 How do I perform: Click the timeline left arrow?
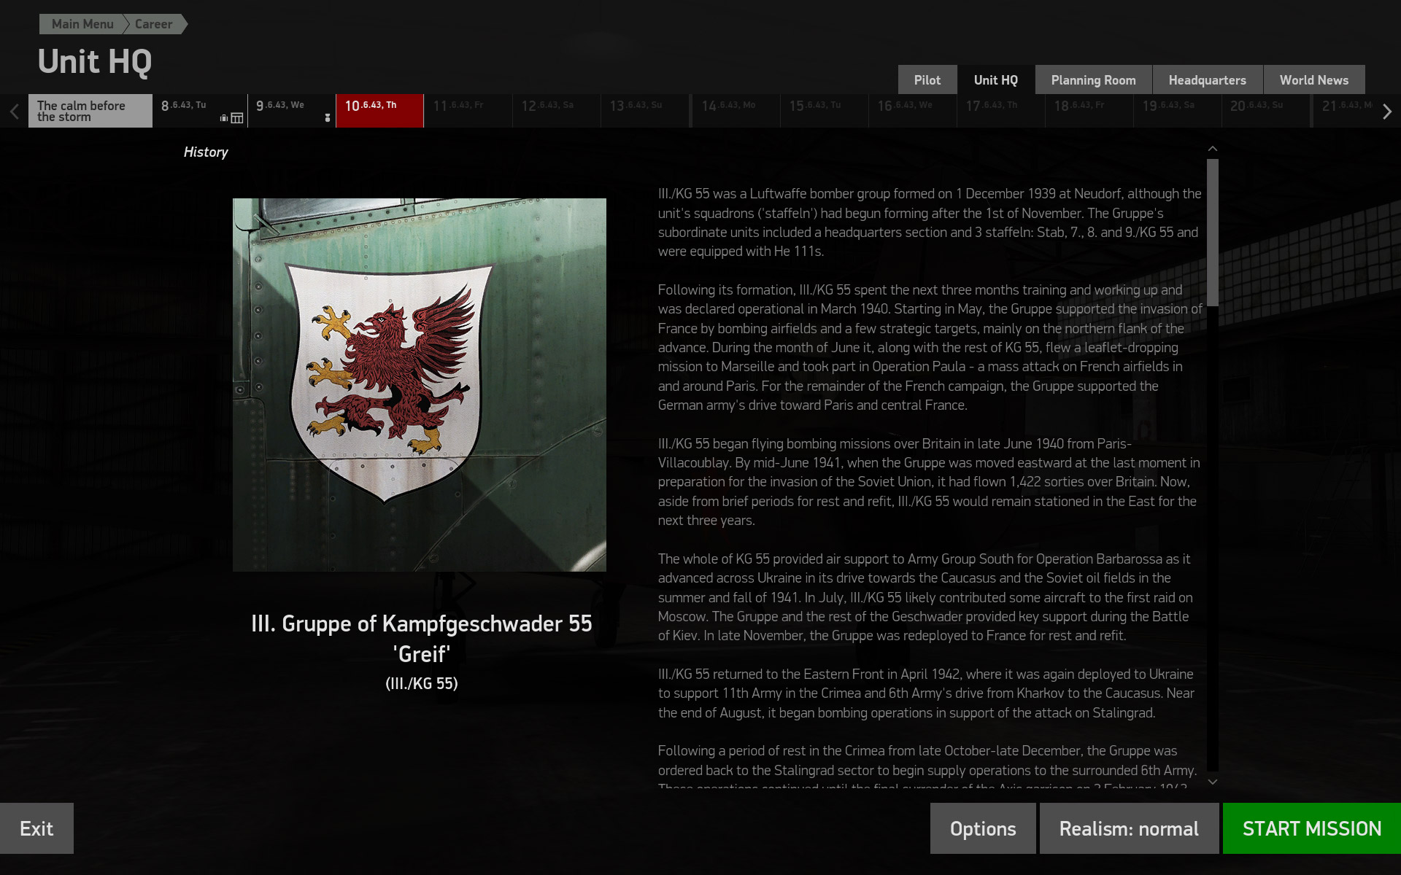14,112
